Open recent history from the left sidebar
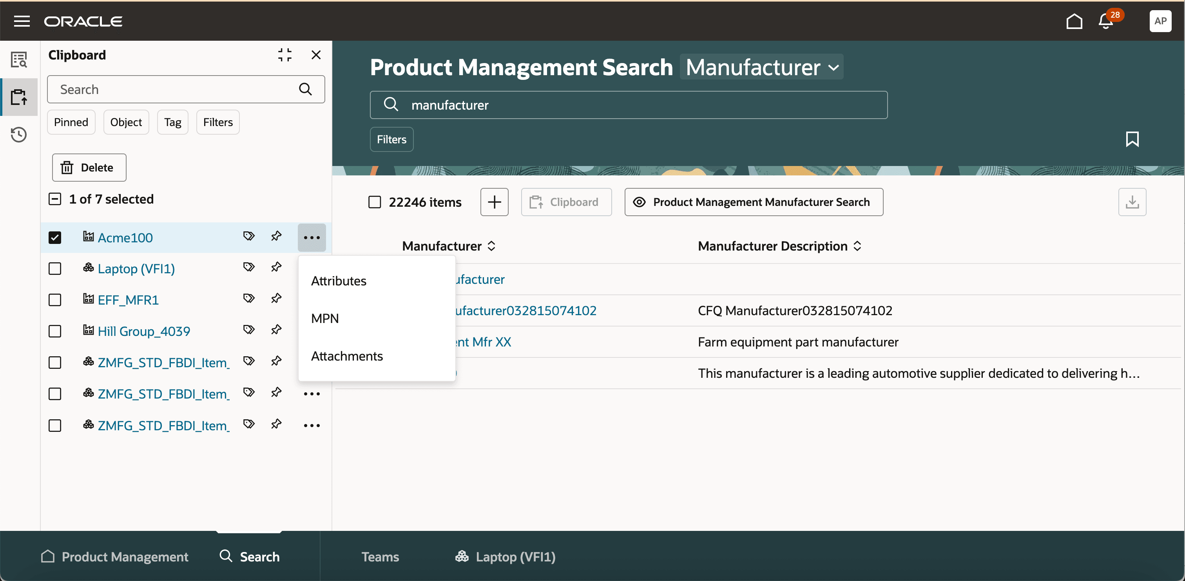Image resolution: width=1185 pixels, height=581 pixels. pos(19,135)
